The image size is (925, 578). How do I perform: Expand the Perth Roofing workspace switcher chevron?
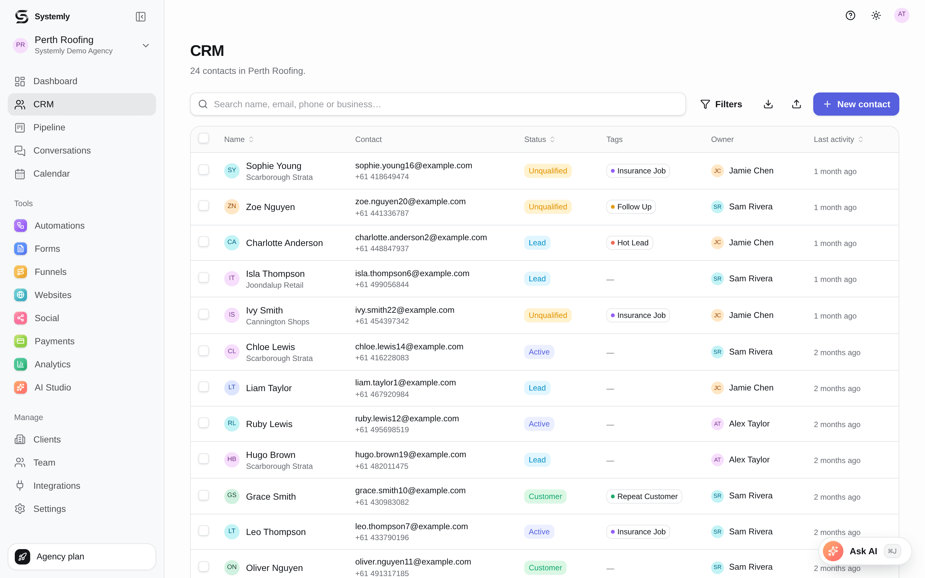click(145, 46)
